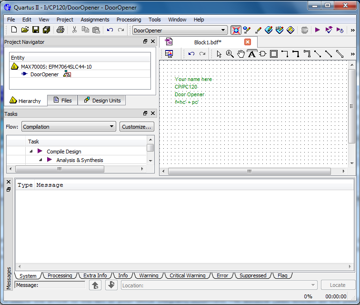
Task: Toggle the Project Navigator icon in toolbar
Action: pos(236,30)
